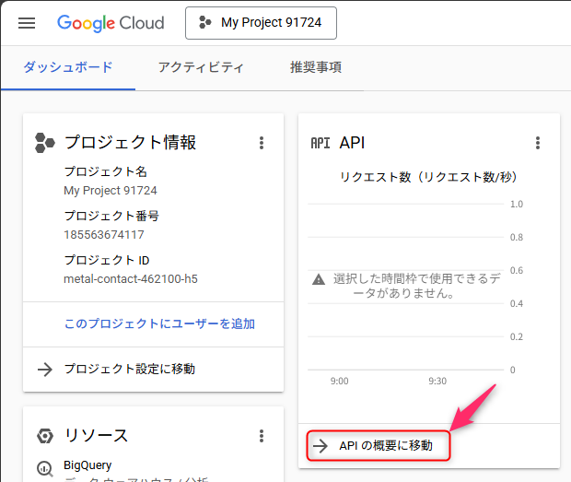Click このプロジェクトにユーザーを追加 link
The image size is (571, 482).
pyautogui.click(x=159, y=323)
